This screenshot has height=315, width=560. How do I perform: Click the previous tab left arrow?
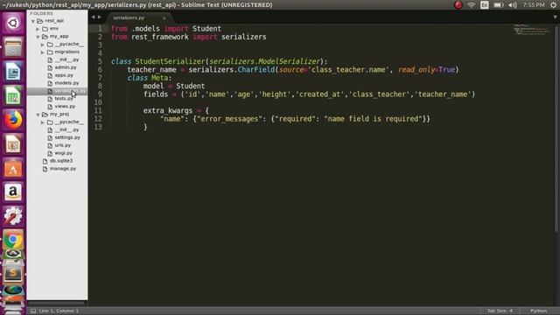(x=94, y=17)
